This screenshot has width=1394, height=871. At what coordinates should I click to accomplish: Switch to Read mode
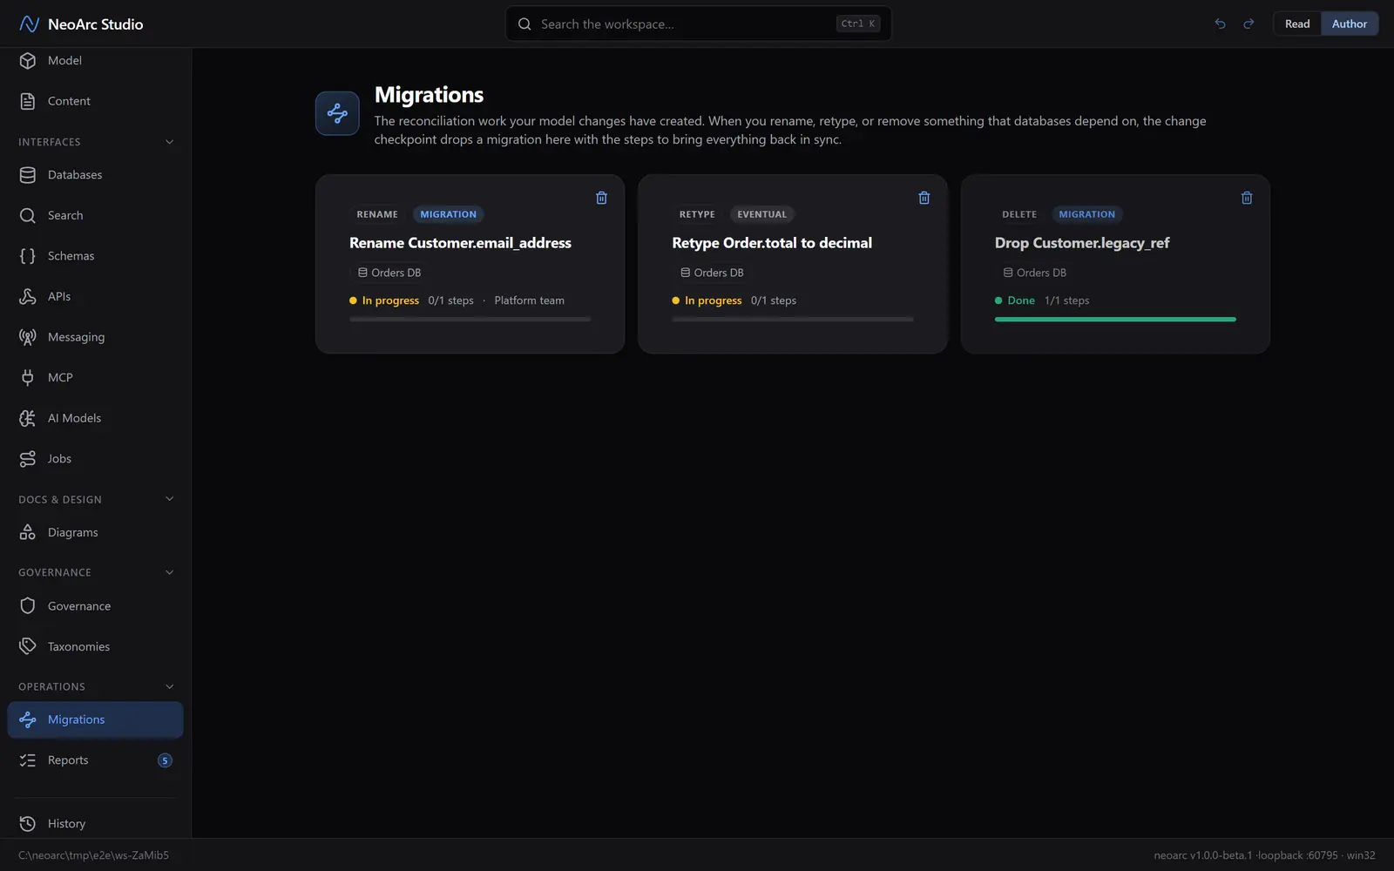pyautogui.click(x=1297, y=24)
